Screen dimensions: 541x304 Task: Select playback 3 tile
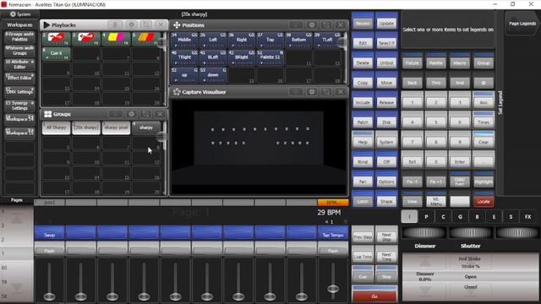point(86,39)
